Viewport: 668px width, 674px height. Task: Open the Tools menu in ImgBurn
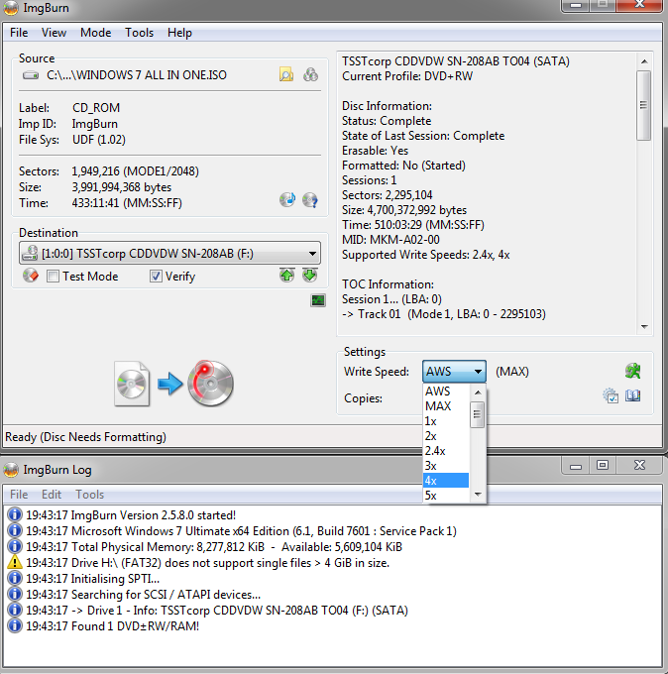click(x=140, y=33)
